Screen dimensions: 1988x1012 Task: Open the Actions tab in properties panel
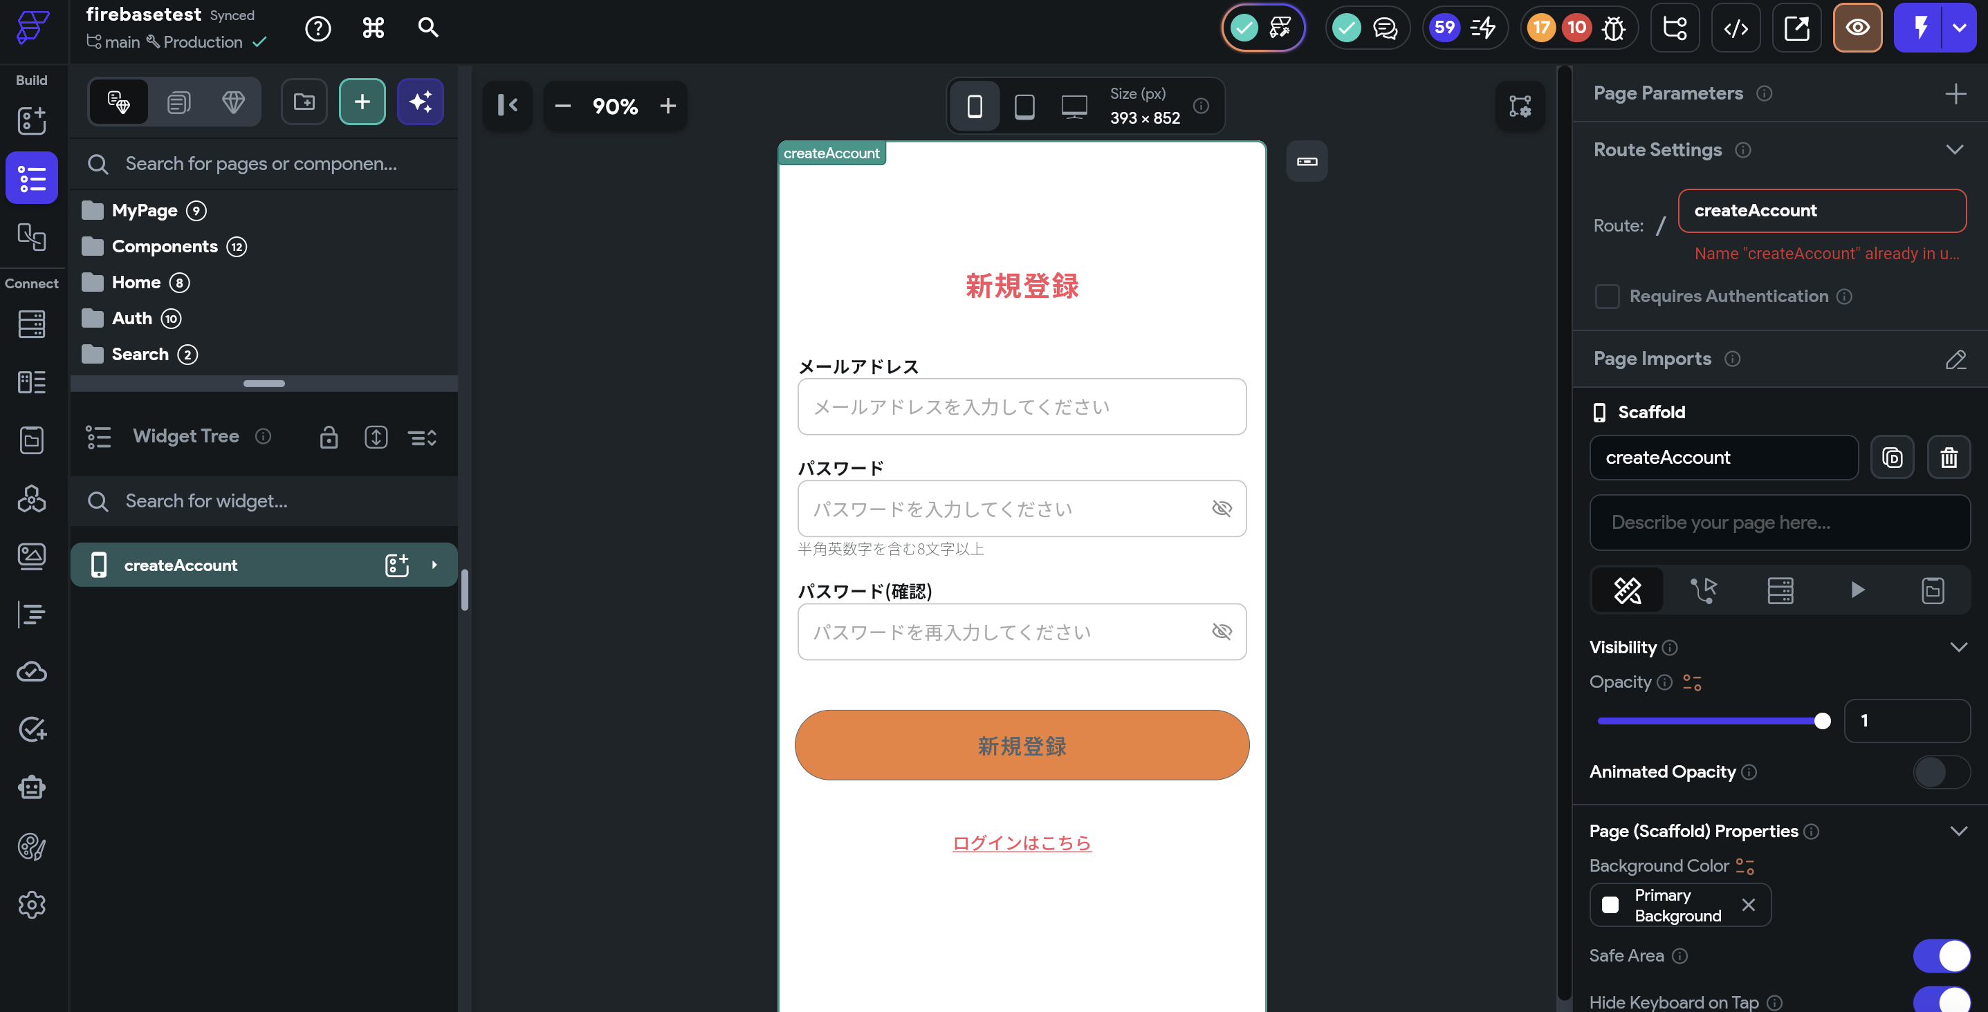coord(1703,590)
